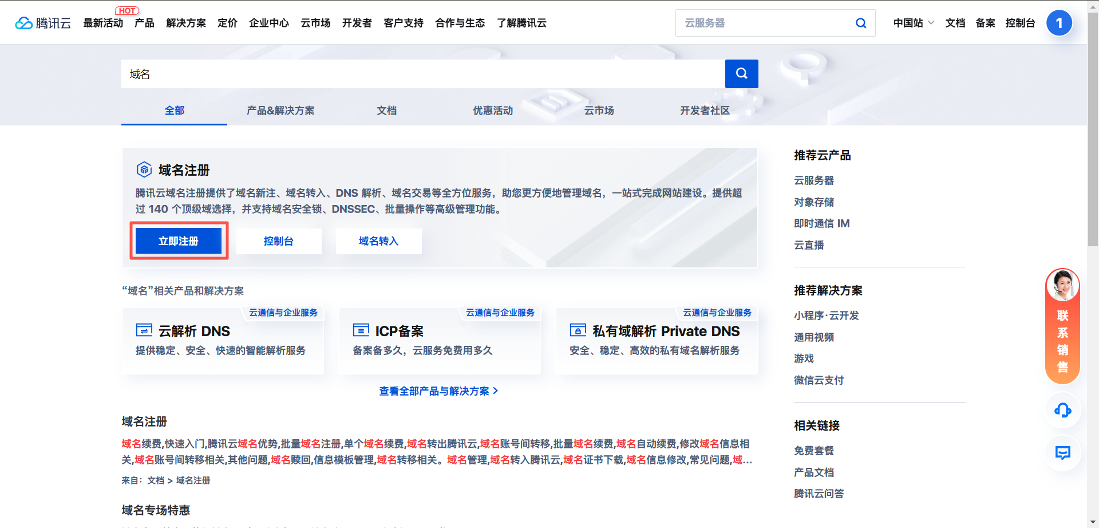This screenshot has height=528, width=1099.
Task: Click the page vertical scrollbar thumb
Action: click(x=1093, y=129)
